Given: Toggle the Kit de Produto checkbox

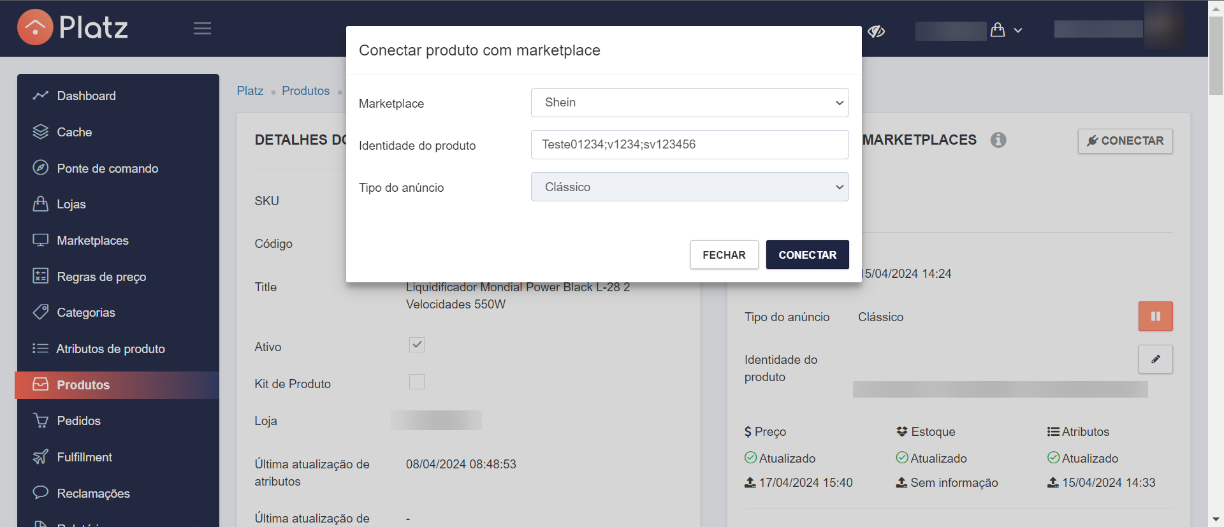Looking at the screenshot, I should (x=417, y=382).
